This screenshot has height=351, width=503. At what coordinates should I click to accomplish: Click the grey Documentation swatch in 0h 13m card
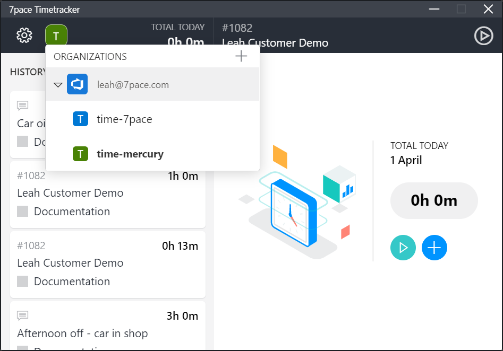click(22, 281)
